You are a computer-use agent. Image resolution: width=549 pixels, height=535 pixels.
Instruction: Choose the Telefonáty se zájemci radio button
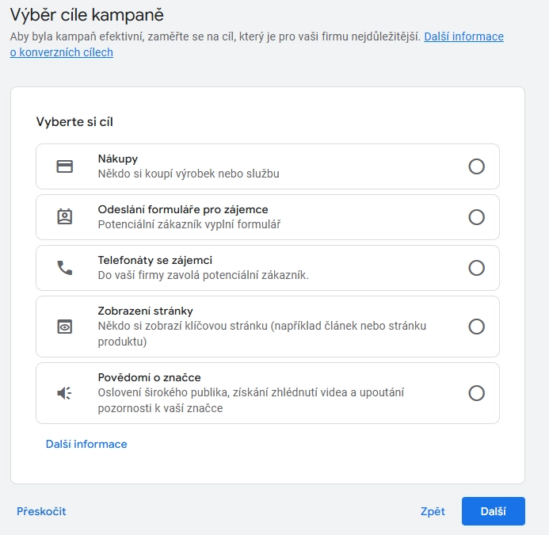coord(477,268)
